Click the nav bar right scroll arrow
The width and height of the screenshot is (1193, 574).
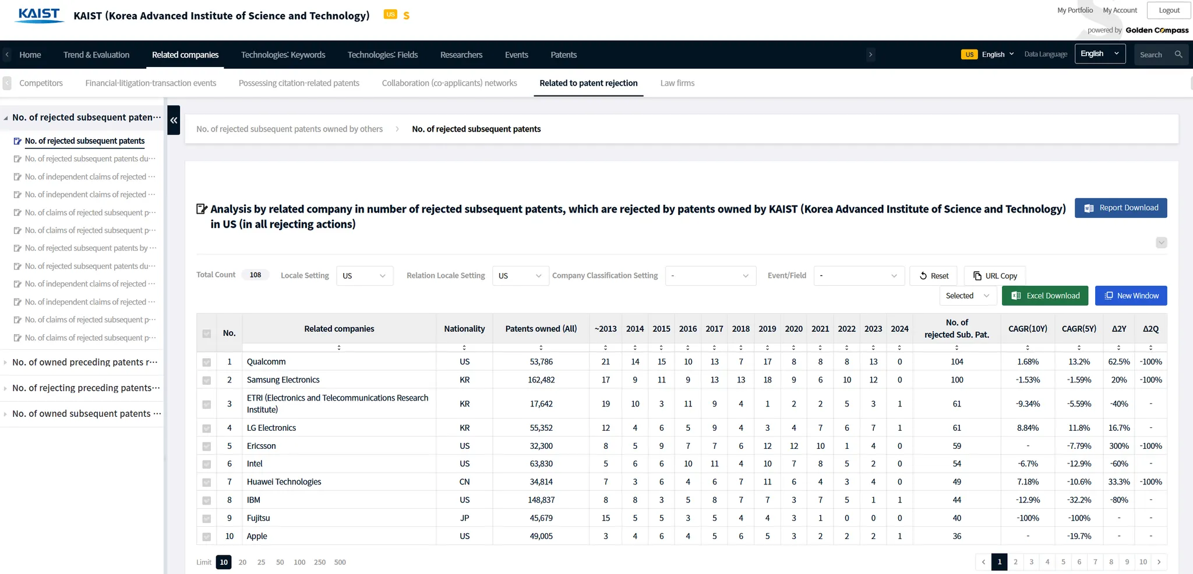tap(870, 55)
